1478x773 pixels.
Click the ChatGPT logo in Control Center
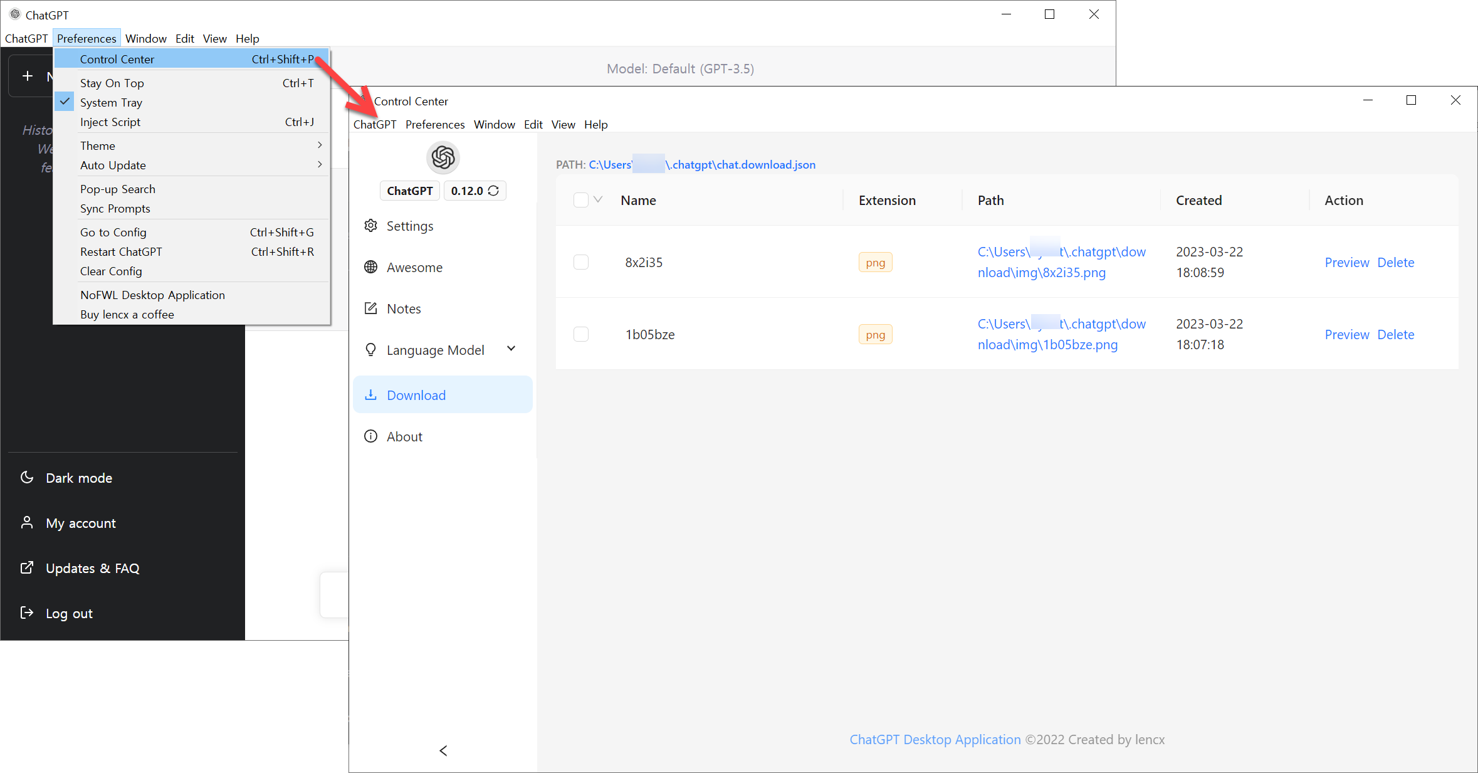pos(443,157)
